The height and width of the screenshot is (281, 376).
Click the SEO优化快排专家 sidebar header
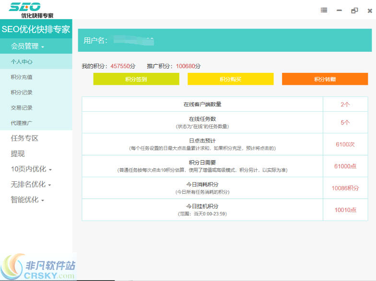36,29
